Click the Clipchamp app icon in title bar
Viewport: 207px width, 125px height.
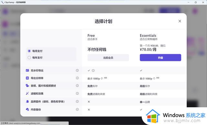pyautogui.click(x=2, y=2)
